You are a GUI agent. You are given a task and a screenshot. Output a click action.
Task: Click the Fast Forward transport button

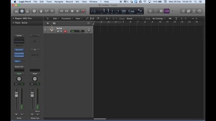[67, 11]
